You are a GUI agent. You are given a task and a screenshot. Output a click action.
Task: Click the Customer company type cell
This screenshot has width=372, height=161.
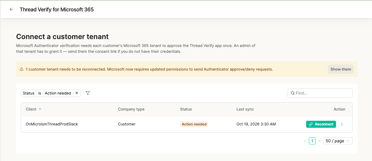(x=127, y=124)
